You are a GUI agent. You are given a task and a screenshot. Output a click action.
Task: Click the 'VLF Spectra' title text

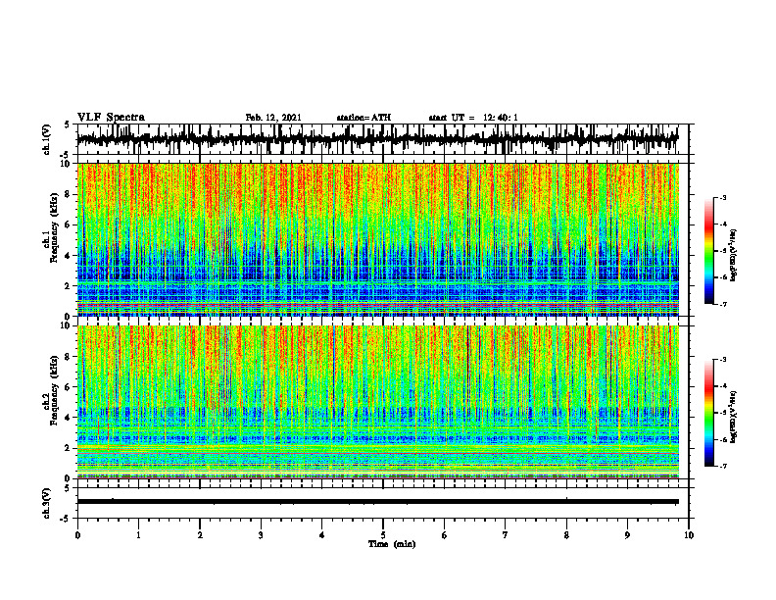click(111, 118)
